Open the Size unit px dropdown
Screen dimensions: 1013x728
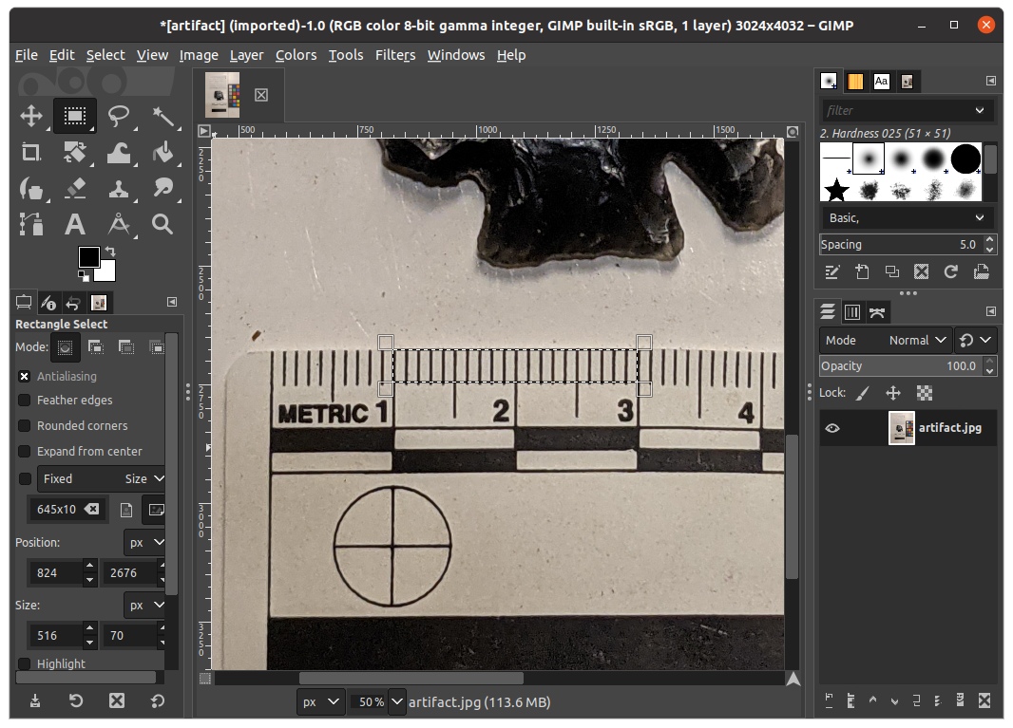tap(144, 606)
